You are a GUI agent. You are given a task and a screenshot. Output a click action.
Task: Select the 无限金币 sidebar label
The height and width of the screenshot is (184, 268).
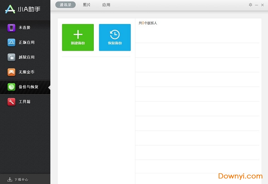point(26,72)
